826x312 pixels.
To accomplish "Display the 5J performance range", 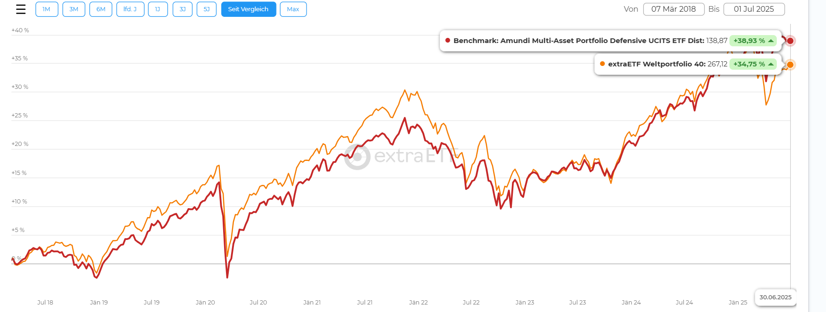I will pos(207,9).
